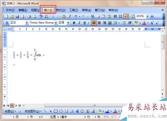Click the select objects pointer
Image resolution: width=167 pixels, height=121 pixels.
20,111
